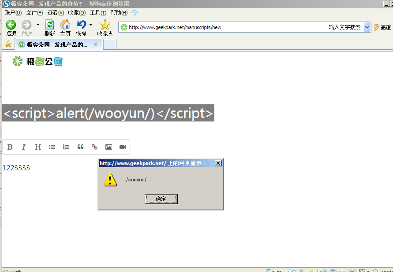Open the 收藏(O) menu
This screenshot has height=272, width=393.
coord(77,13)
